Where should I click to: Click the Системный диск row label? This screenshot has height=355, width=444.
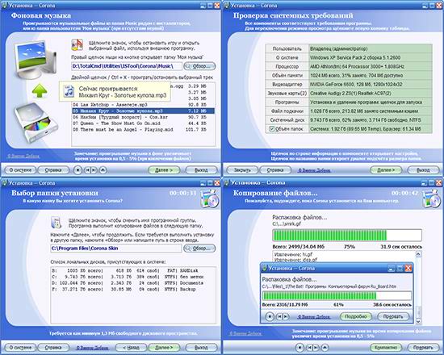click(x=287, y=120)
